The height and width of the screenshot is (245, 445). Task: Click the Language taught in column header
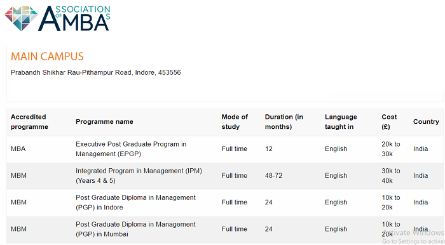click(x=341, y=122)
